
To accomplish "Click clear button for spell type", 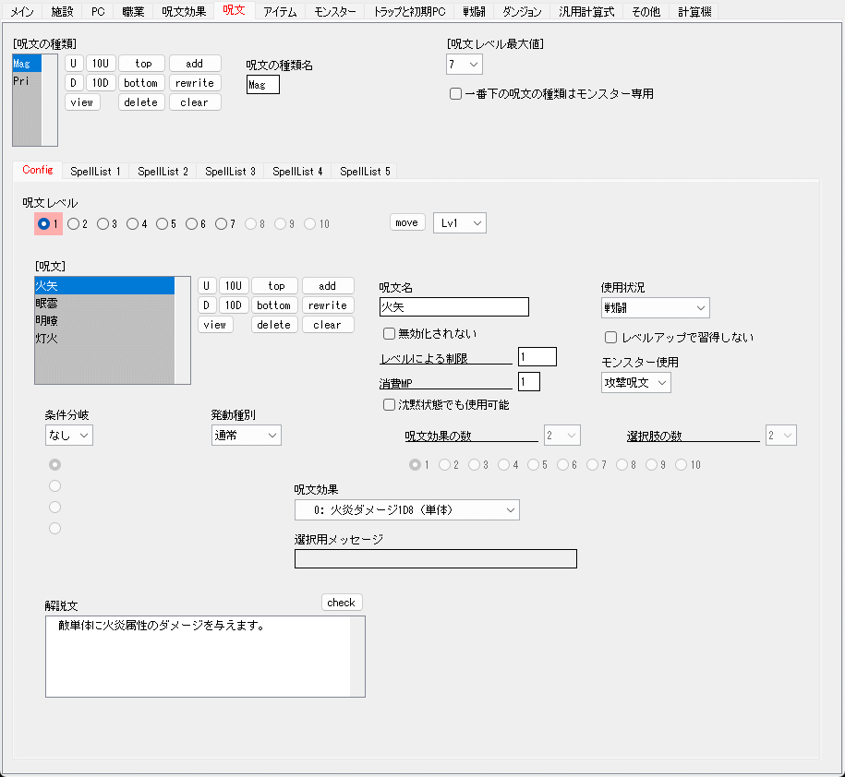I will point(195,102).
